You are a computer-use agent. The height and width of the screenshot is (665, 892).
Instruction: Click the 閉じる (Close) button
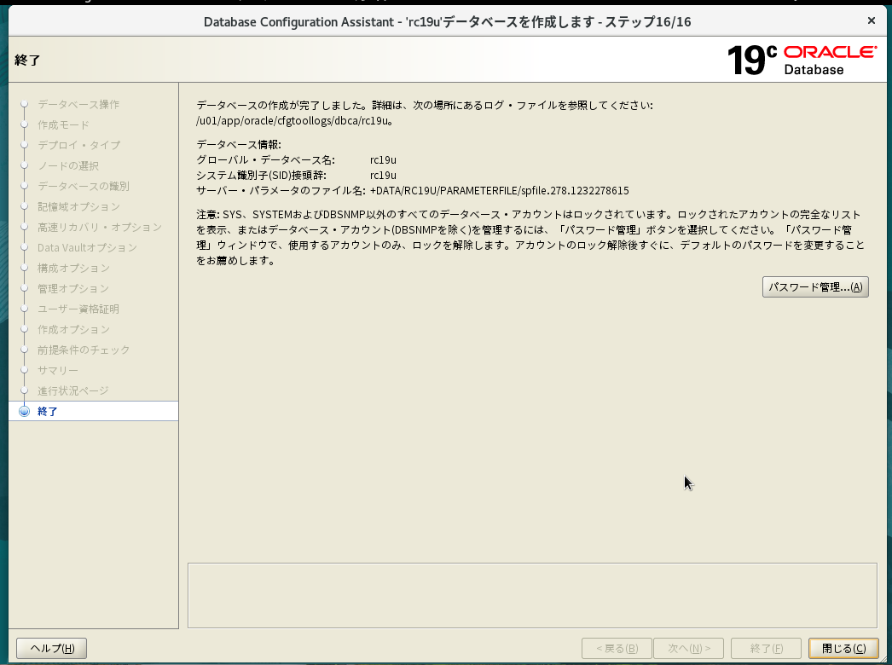(x=843, y=648)
